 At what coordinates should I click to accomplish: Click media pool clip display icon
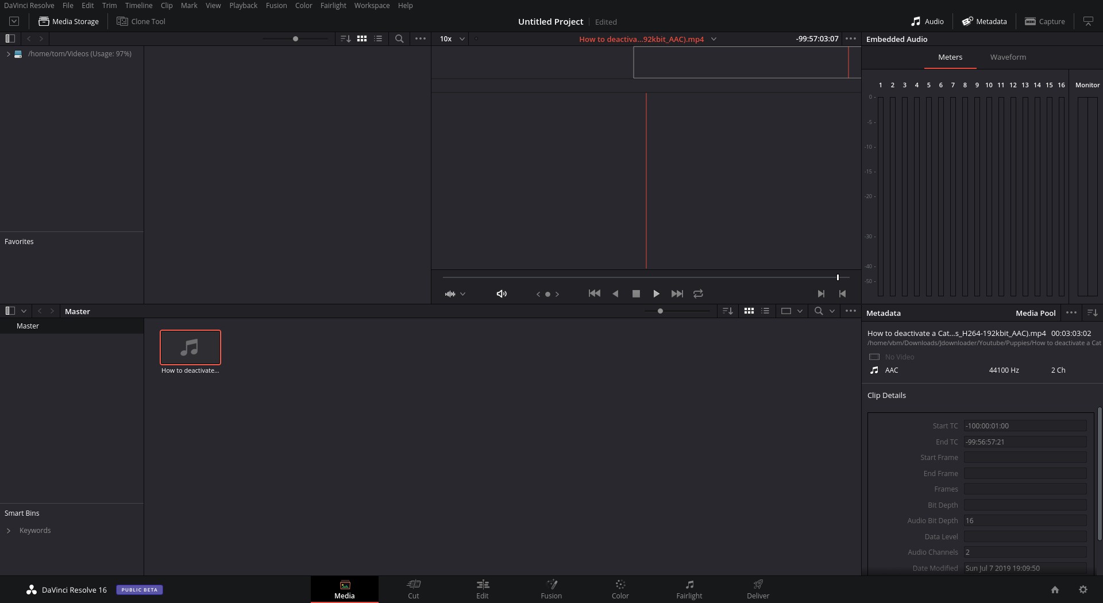point(786,311)
